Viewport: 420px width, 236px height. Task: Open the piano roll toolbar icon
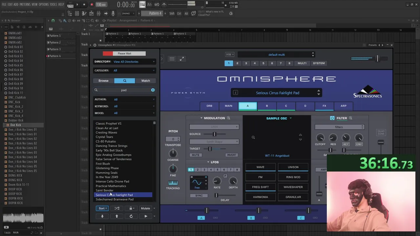pyautogui.click(x=84, y=13)
